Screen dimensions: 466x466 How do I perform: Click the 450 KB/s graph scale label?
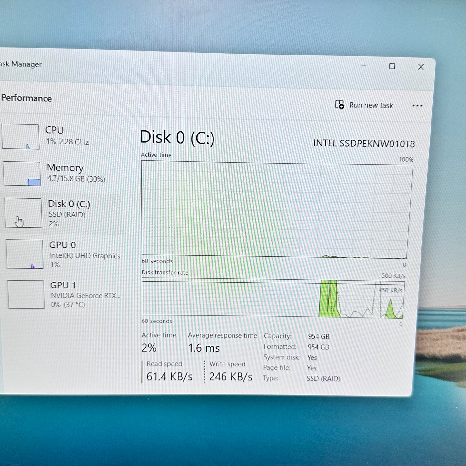pyautogui.click(x=390, y=290)
